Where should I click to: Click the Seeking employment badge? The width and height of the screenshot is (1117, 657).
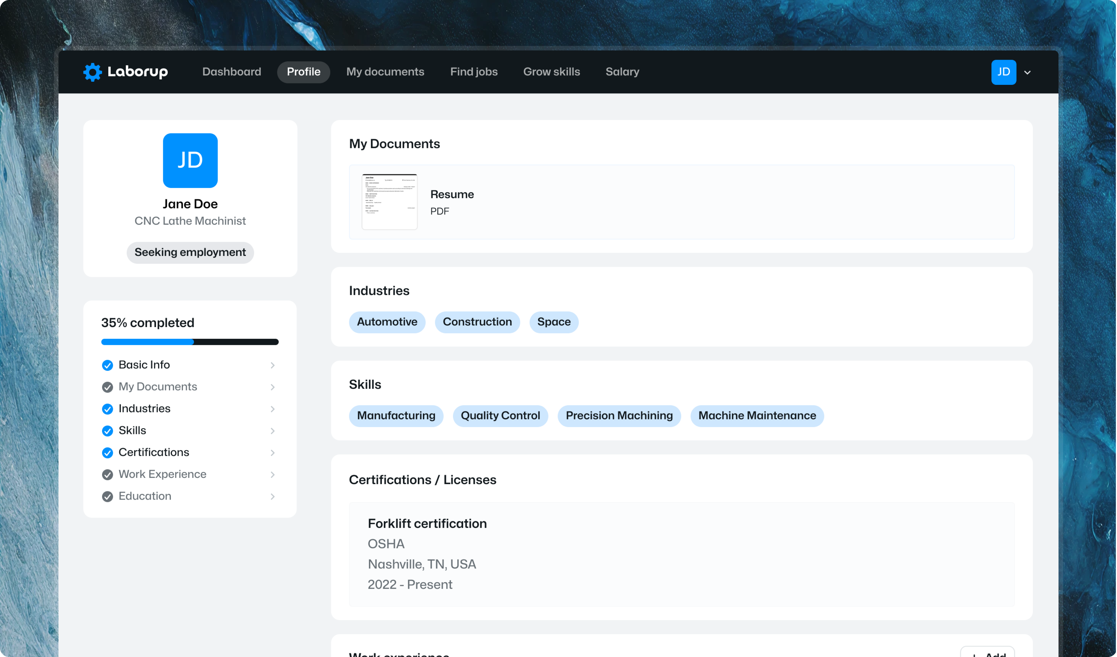(x=190, y=253)
